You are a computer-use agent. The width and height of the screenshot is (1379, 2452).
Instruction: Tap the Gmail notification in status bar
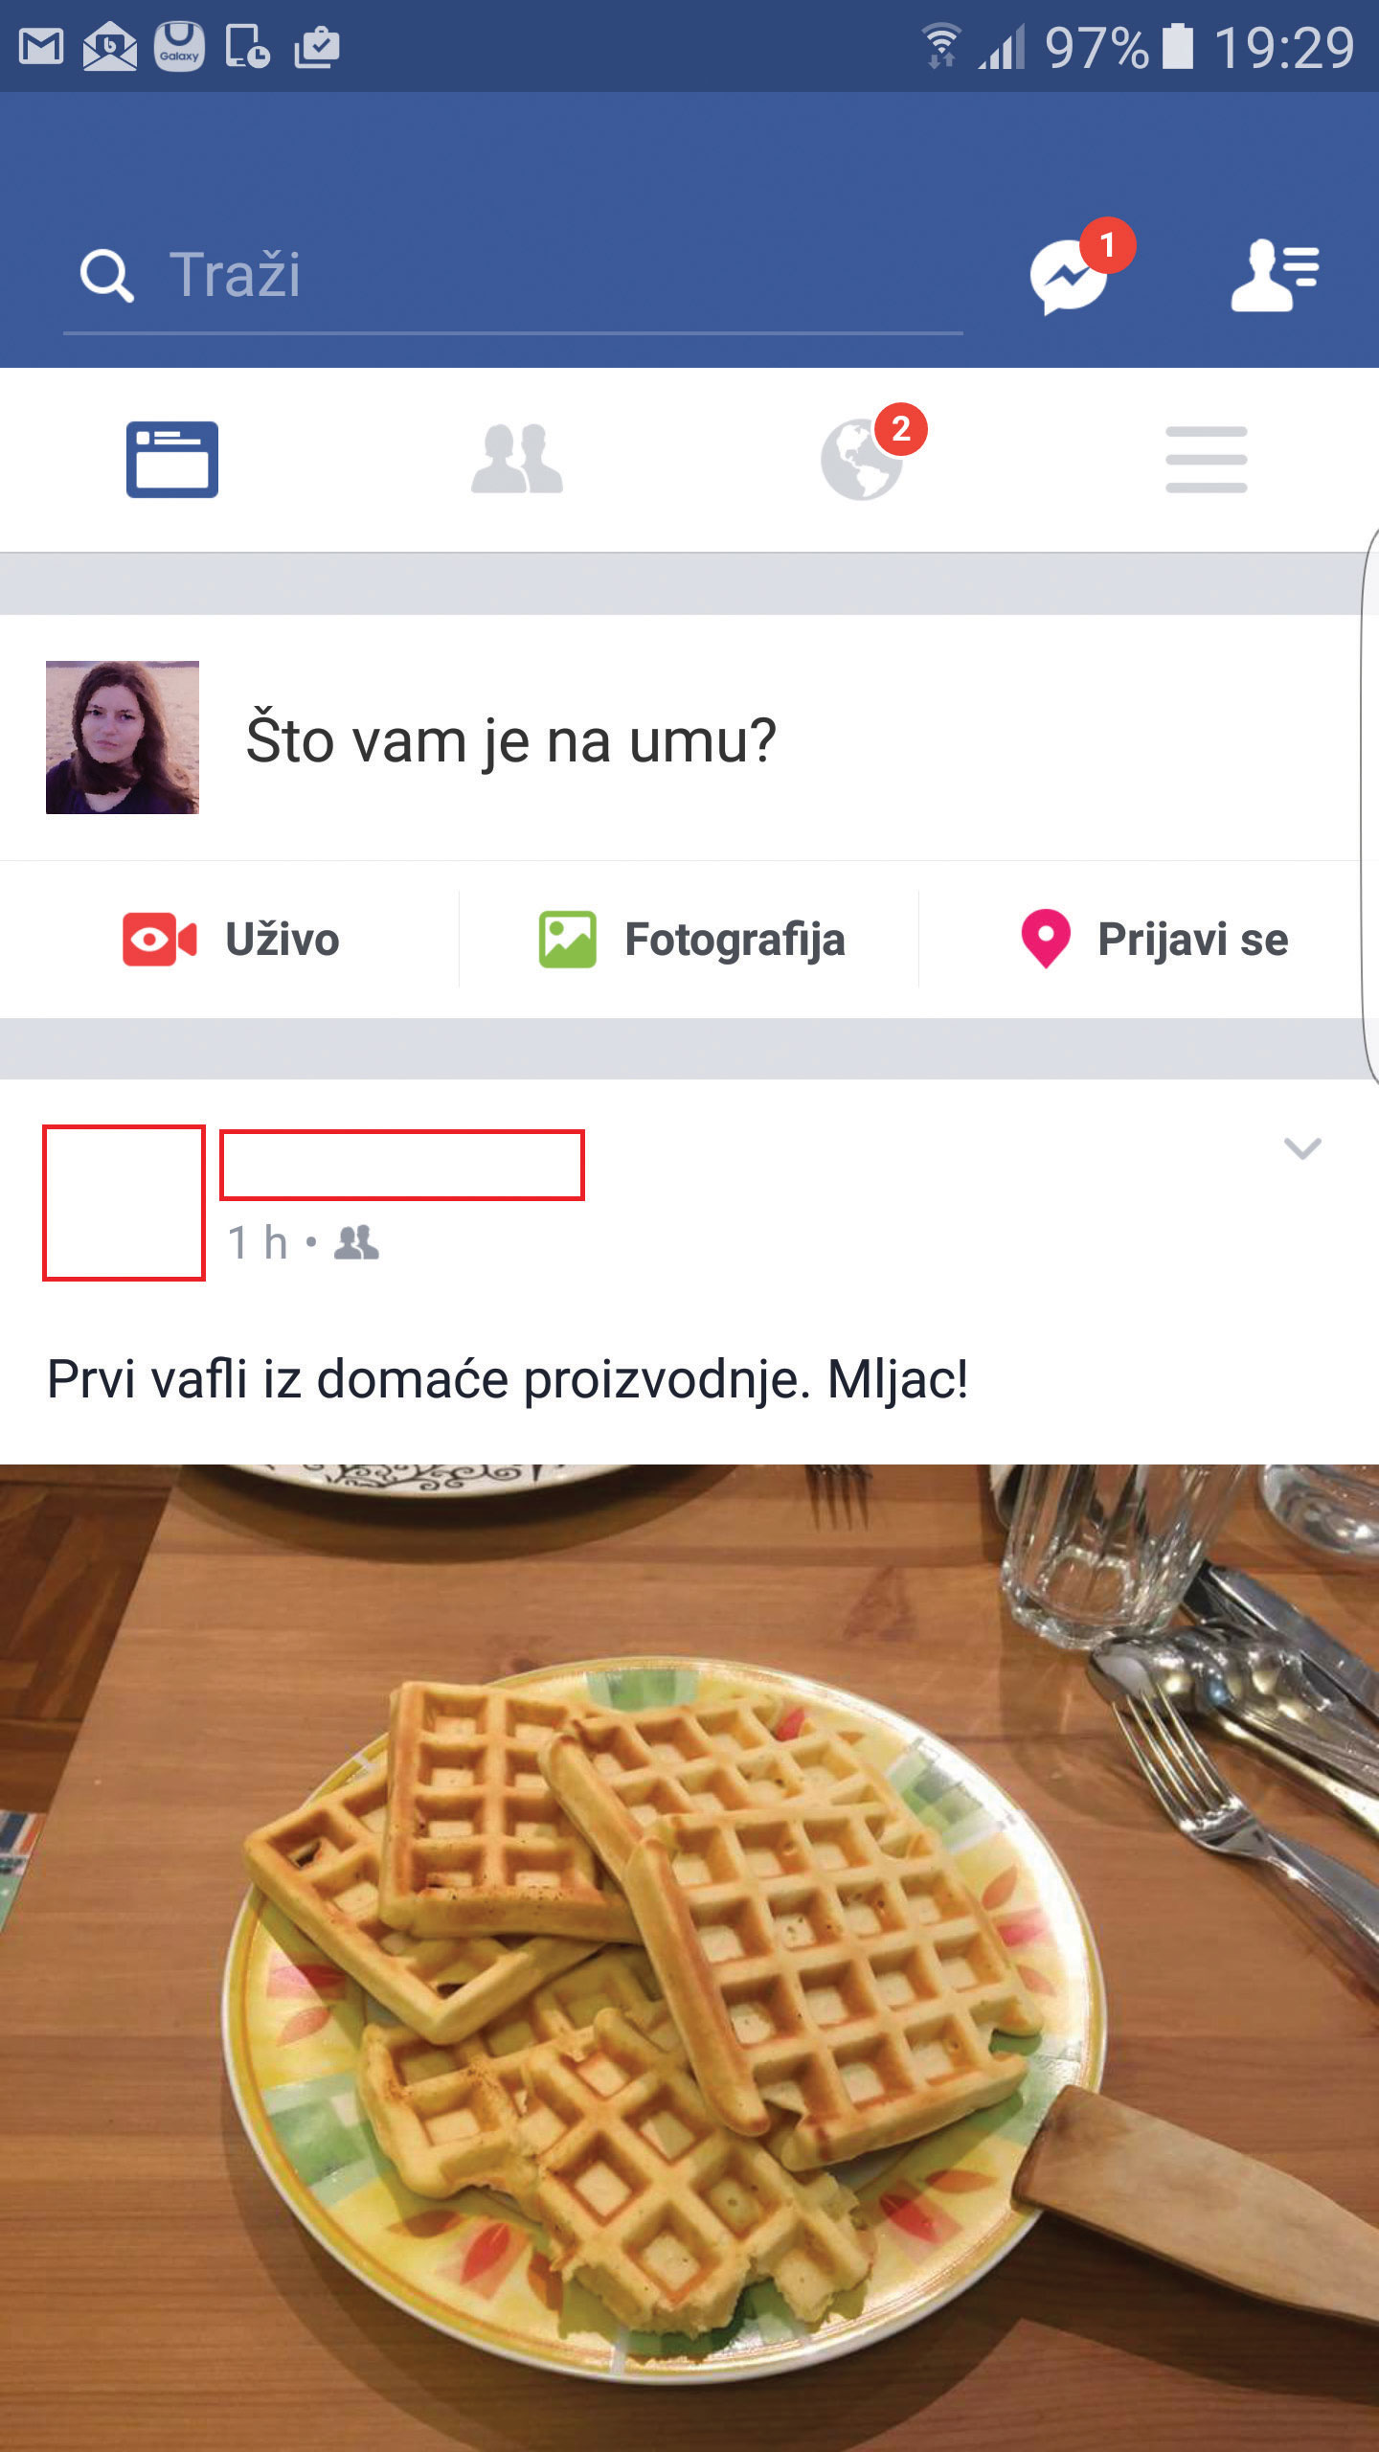[41, 47]
